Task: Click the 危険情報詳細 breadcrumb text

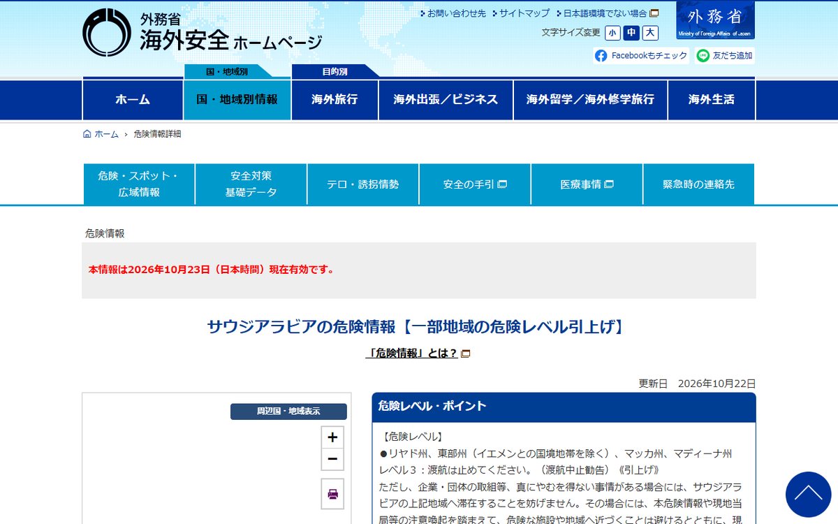Action: click(157, 134)
